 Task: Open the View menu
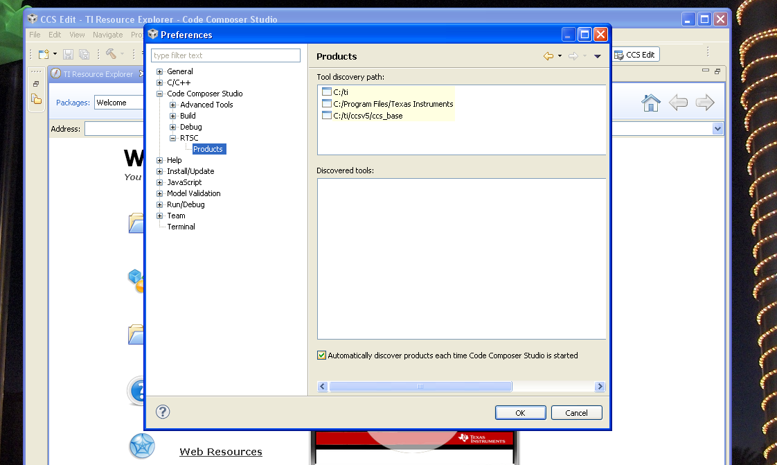pos(77,35)
